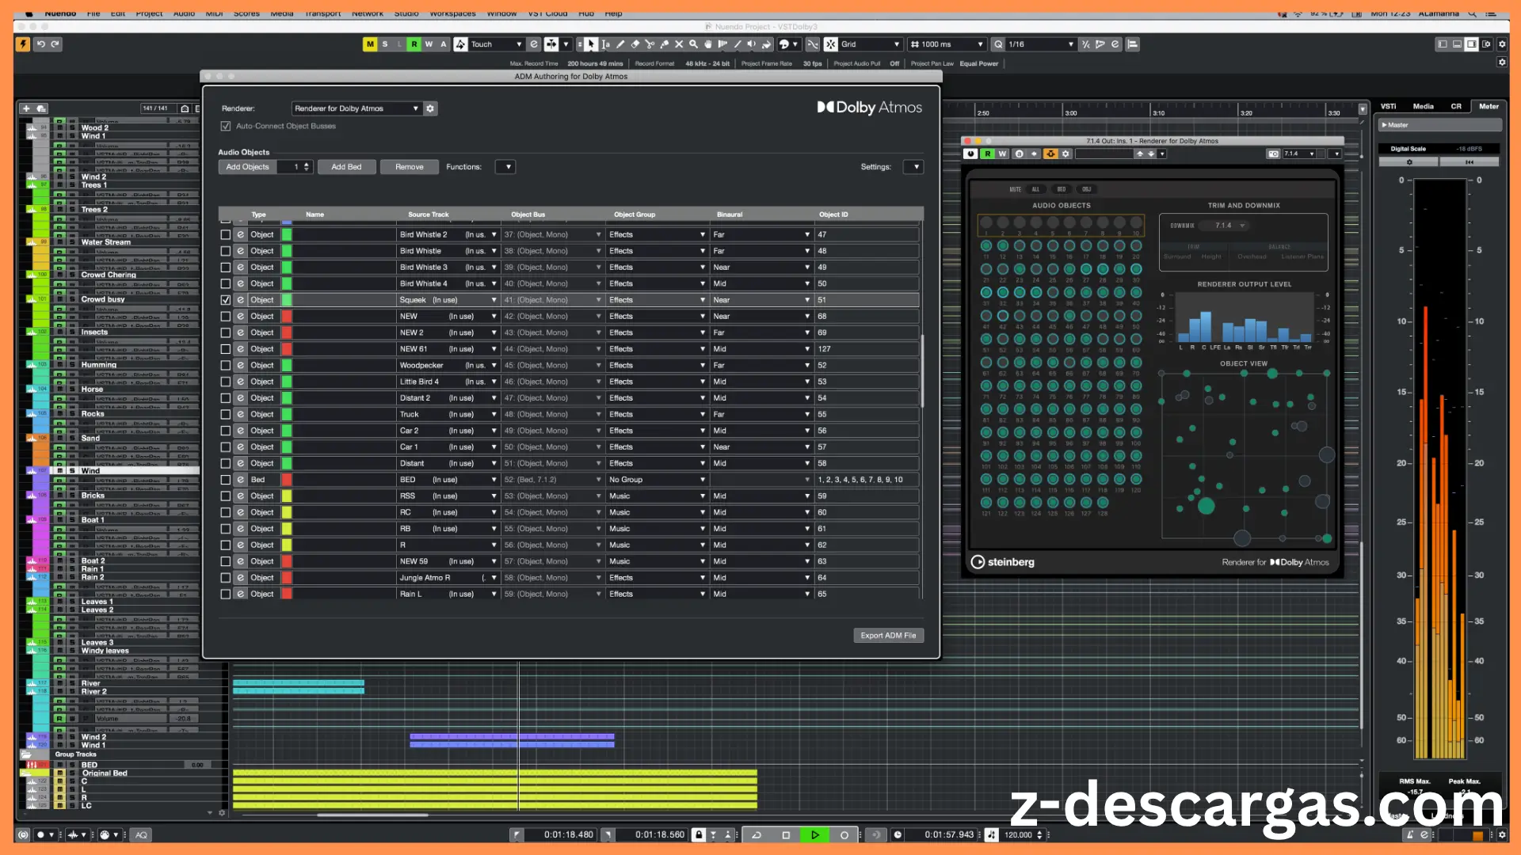Open the 1/16 quantize preset dropdown

pos(1041,44)
